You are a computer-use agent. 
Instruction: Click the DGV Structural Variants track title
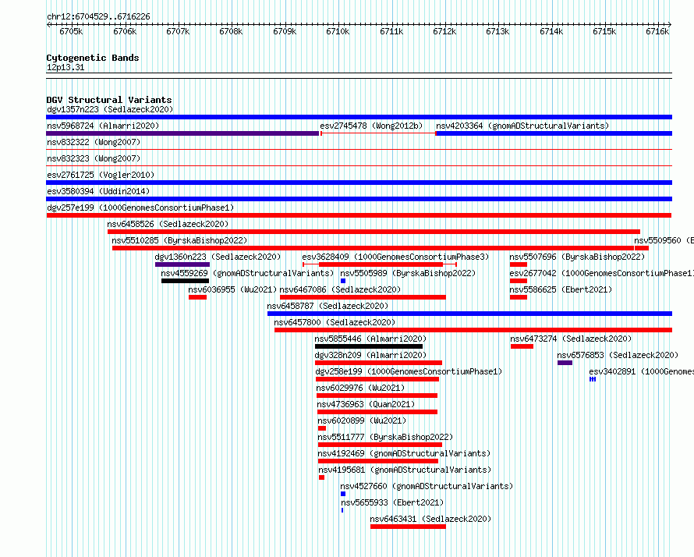click(x=109, y=100)
